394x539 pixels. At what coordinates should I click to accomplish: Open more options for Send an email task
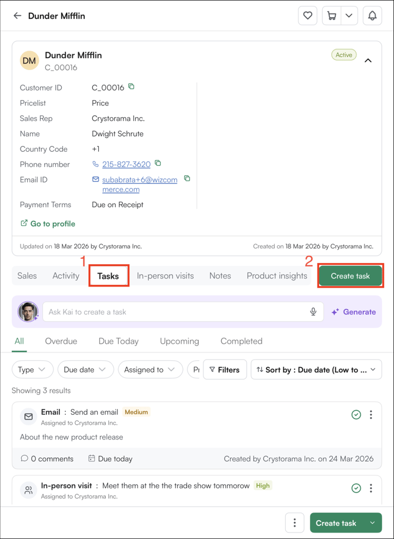[371, 415]
